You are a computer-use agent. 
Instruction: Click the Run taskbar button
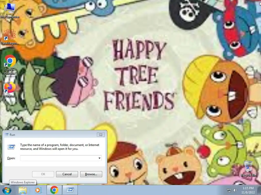tap(70, 190)
